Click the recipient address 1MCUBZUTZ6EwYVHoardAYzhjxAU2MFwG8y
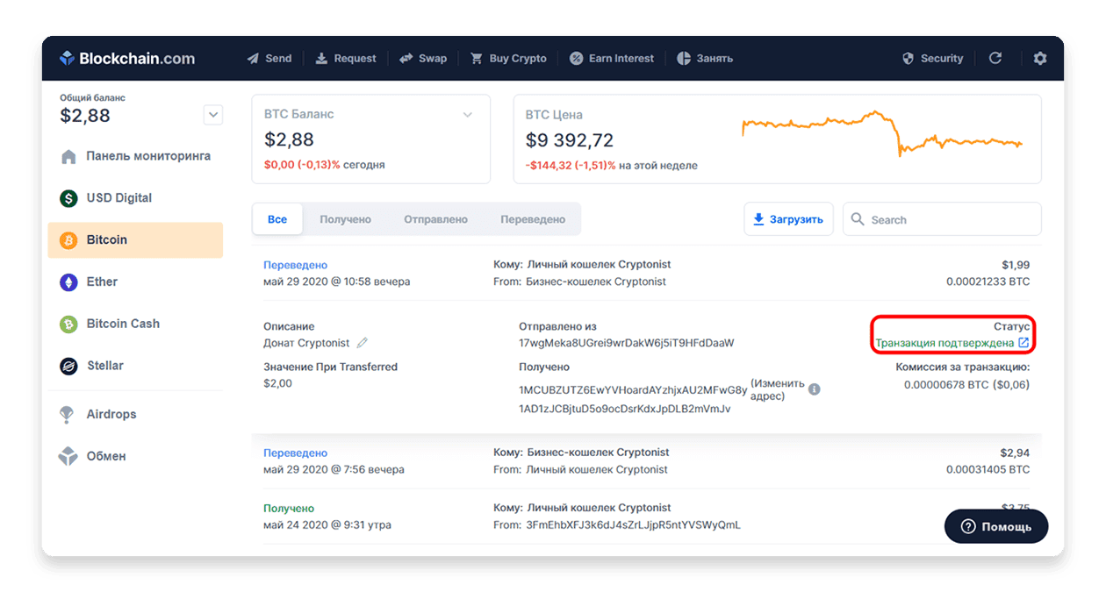The image size is (1106, 592). pyautogui.click(x=633, y=389)
